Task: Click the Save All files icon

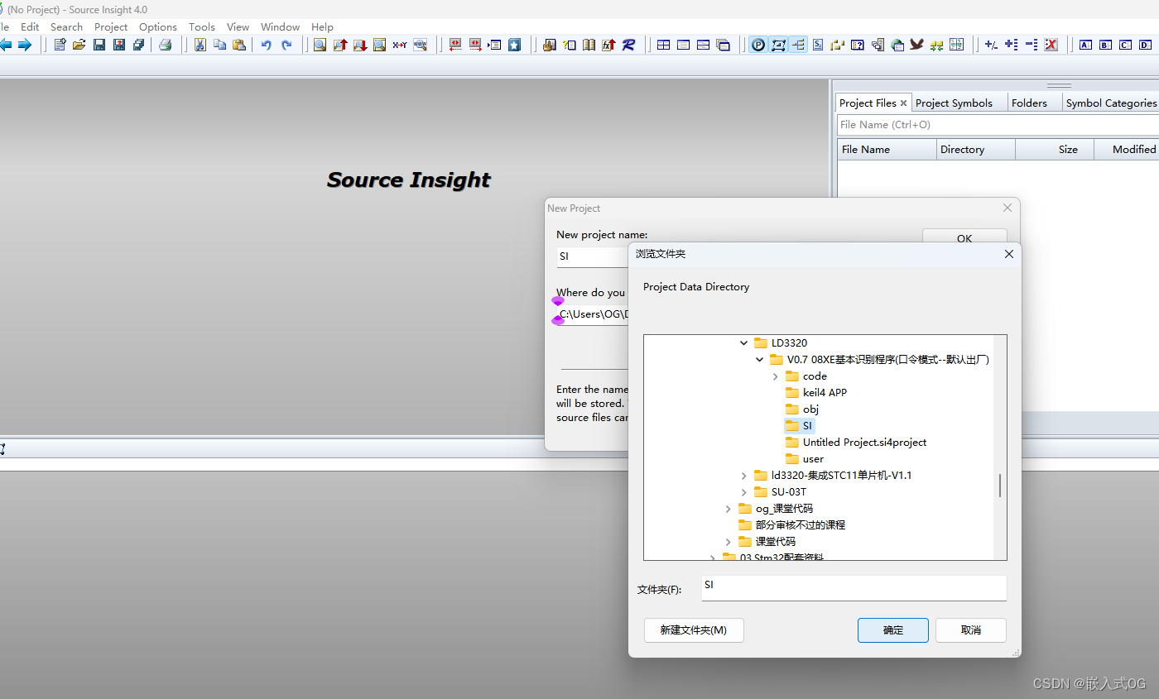Action: click(x=138, y=45)
